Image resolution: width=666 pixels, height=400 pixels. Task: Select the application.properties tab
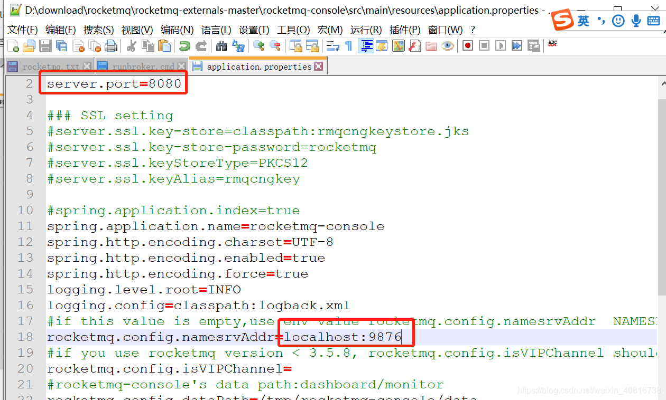258,66
